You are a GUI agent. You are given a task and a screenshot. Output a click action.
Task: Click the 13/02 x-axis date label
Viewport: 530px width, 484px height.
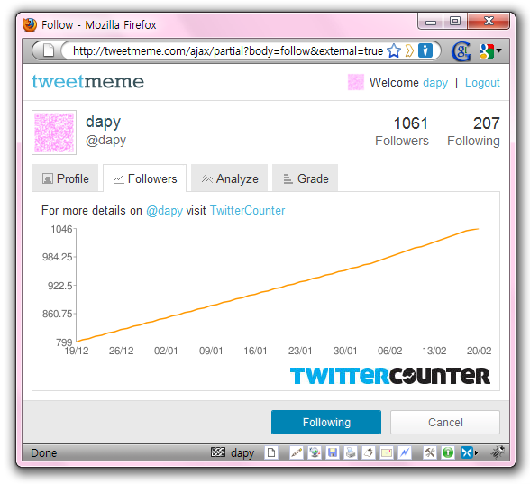tap(434, 351)
